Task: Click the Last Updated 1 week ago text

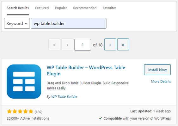Action: tap(150, 111)
